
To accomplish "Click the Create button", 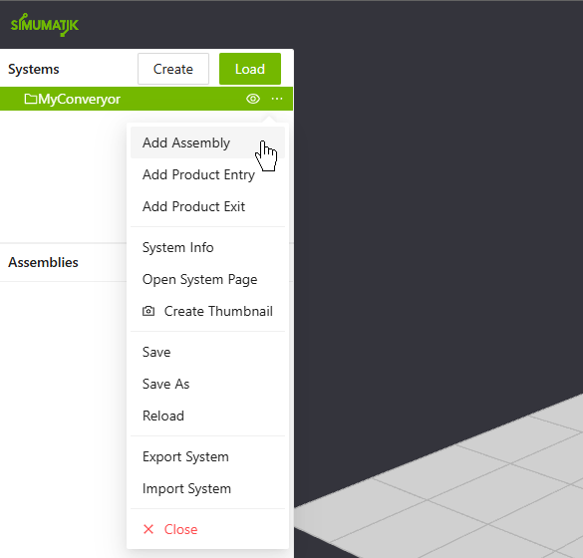I will pos(173,69).
